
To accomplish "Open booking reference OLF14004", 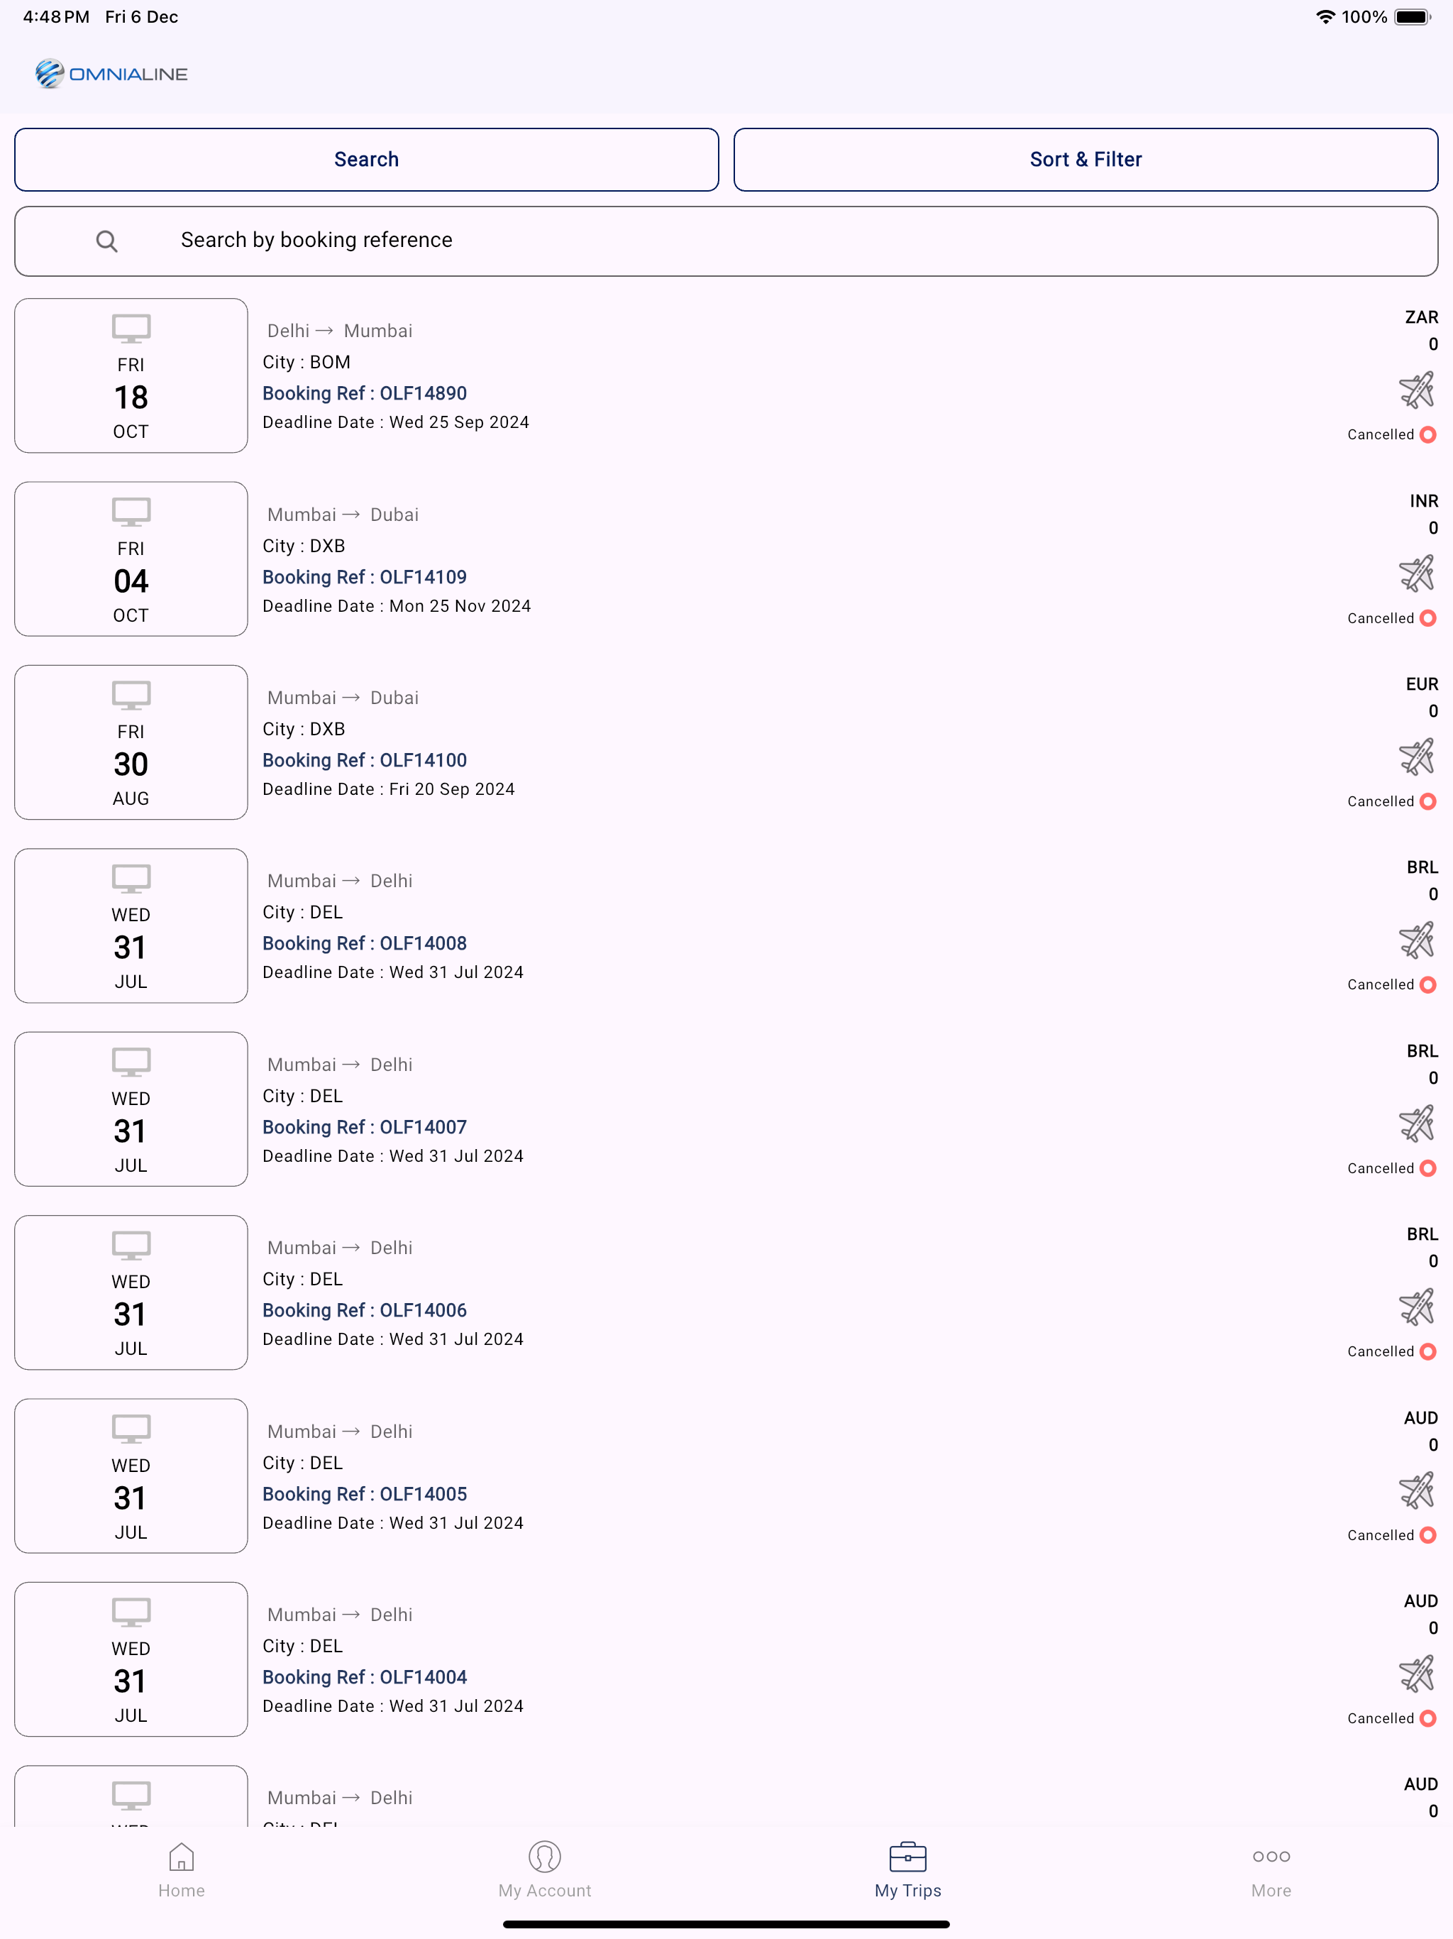I will [x=365, y=1677].
